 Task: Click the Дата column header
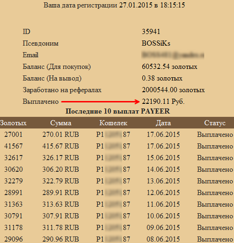coord(163,123)
